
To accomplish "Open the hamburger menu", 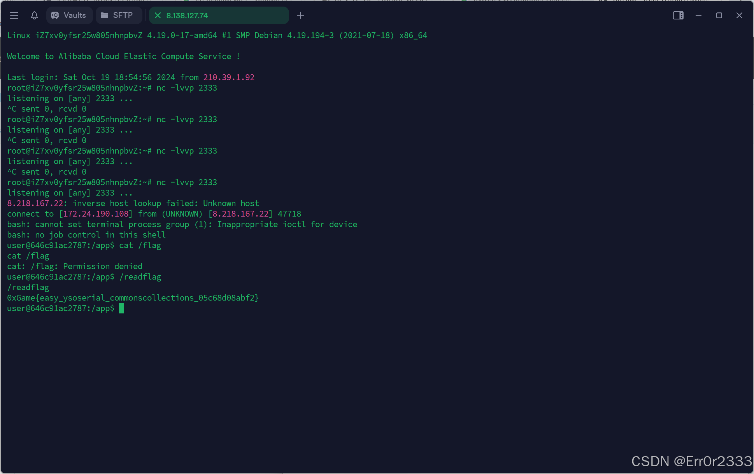I will click(14, 16).
